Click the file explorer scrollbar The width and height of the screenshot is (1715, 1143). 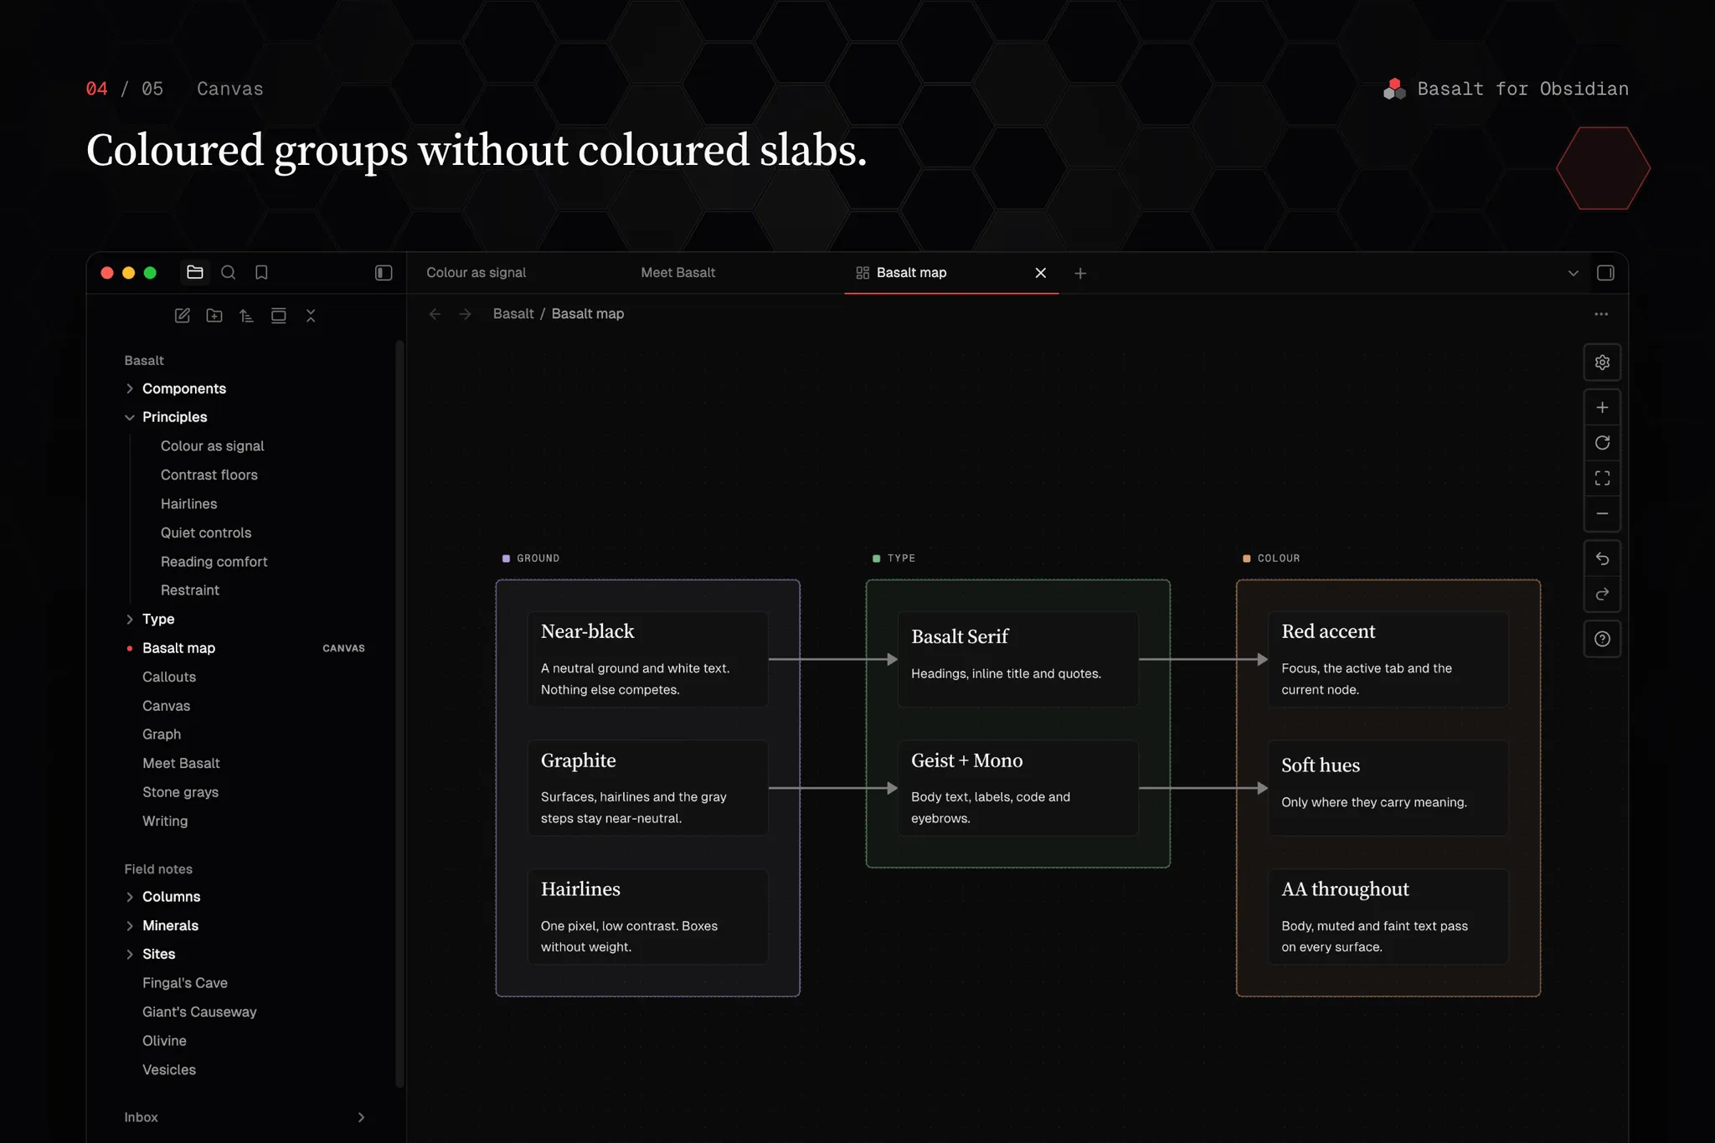click(x=399, y=713)
